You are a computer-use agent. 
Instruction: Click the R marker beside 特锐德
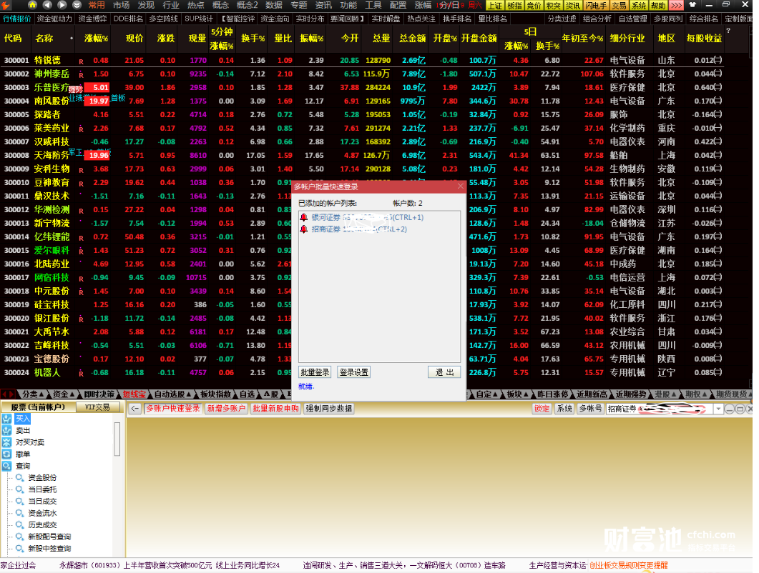pos(82,61)
